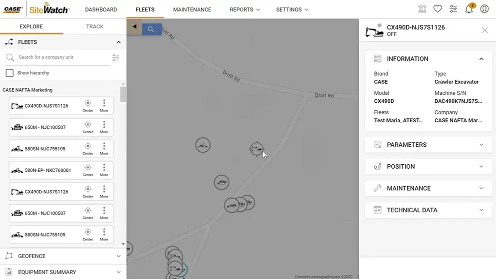Close the CX490D machine details panel
Image resolution: width=496 pixels, height=279 pixels.
(x=484, y=30)
